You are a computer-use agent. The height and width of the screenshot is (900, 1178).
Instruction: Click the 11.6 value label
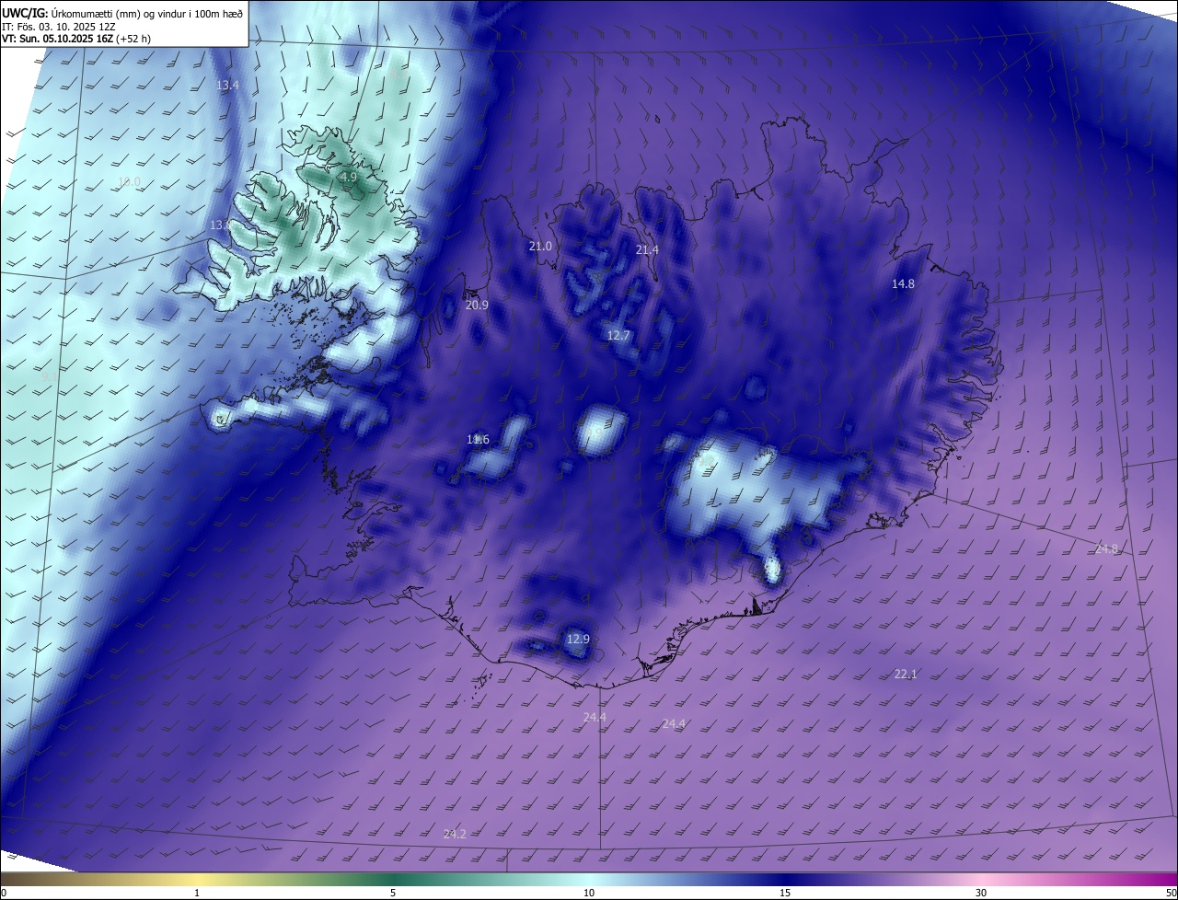pos(478,440)
